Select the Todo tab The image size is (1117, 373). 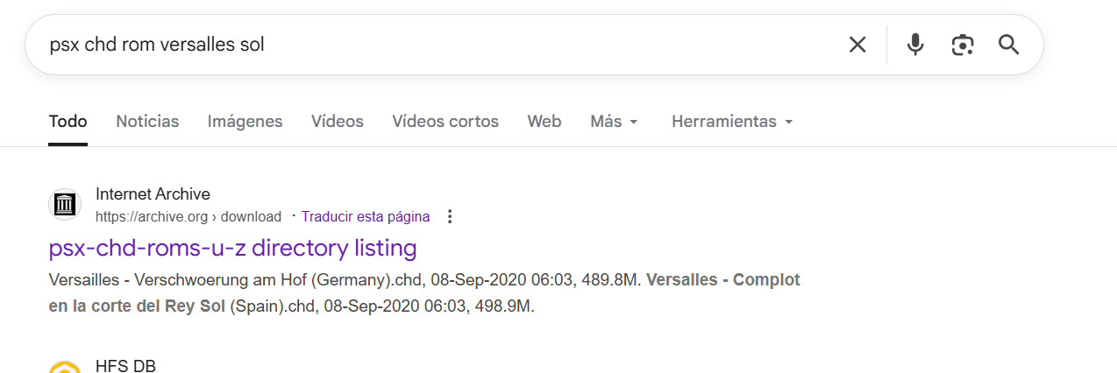pyautogui.click(x=68, y=122)
